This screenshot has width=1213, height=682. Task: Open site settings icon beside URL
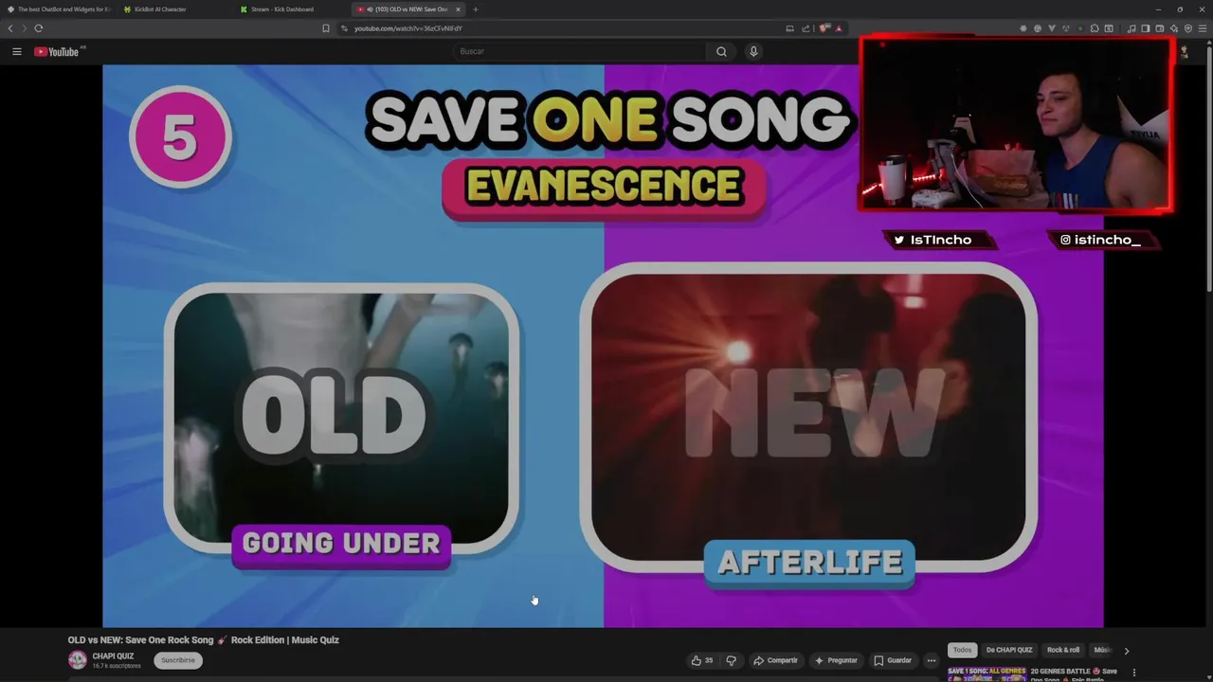pyautogui.click(x=344, y=28)
